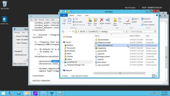This screenshot has width=170, height=96.
Task: Click the http://wazuh.com link
Action: [20, 64]
